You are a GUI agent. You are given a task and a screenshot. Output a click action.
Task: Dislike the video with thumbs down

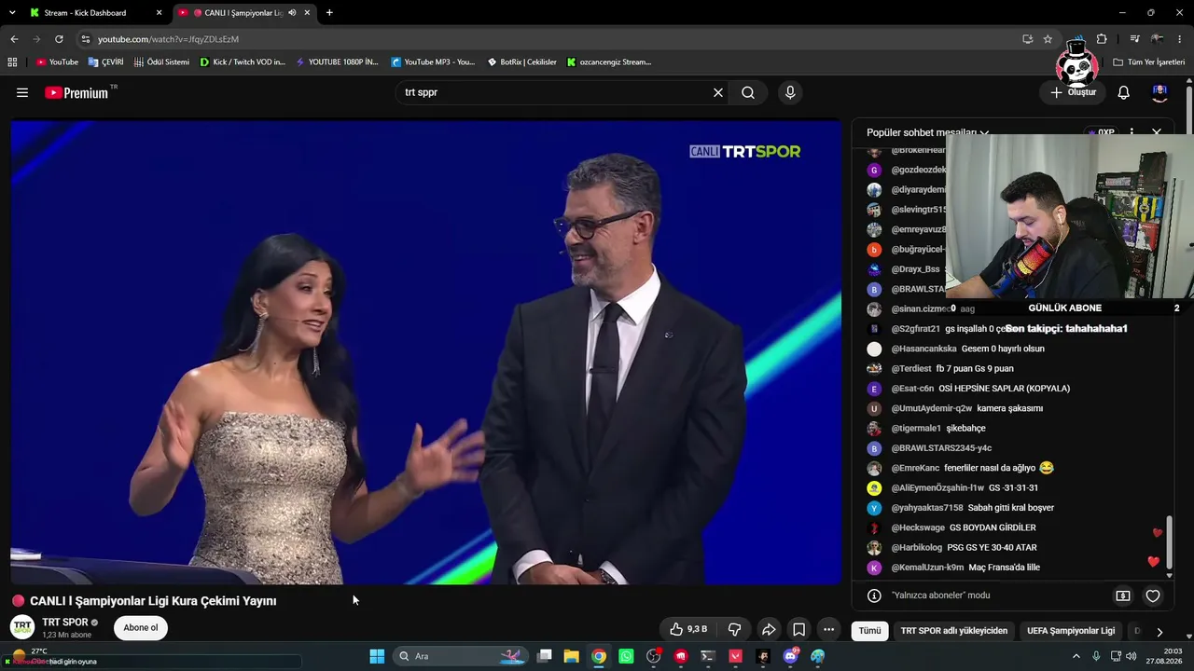[734, 629]
